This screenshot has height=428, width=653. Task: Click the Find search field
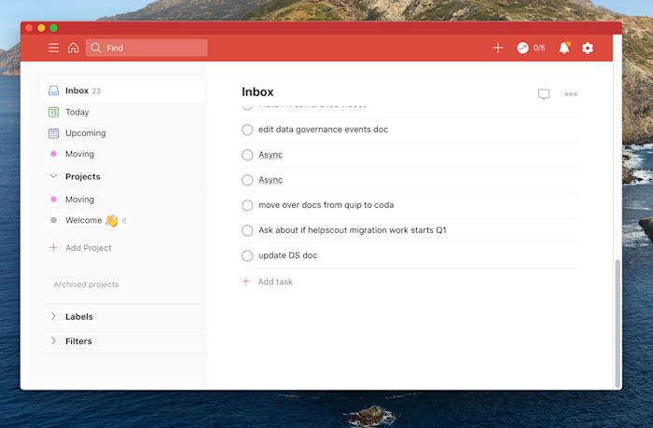[146, 48]
